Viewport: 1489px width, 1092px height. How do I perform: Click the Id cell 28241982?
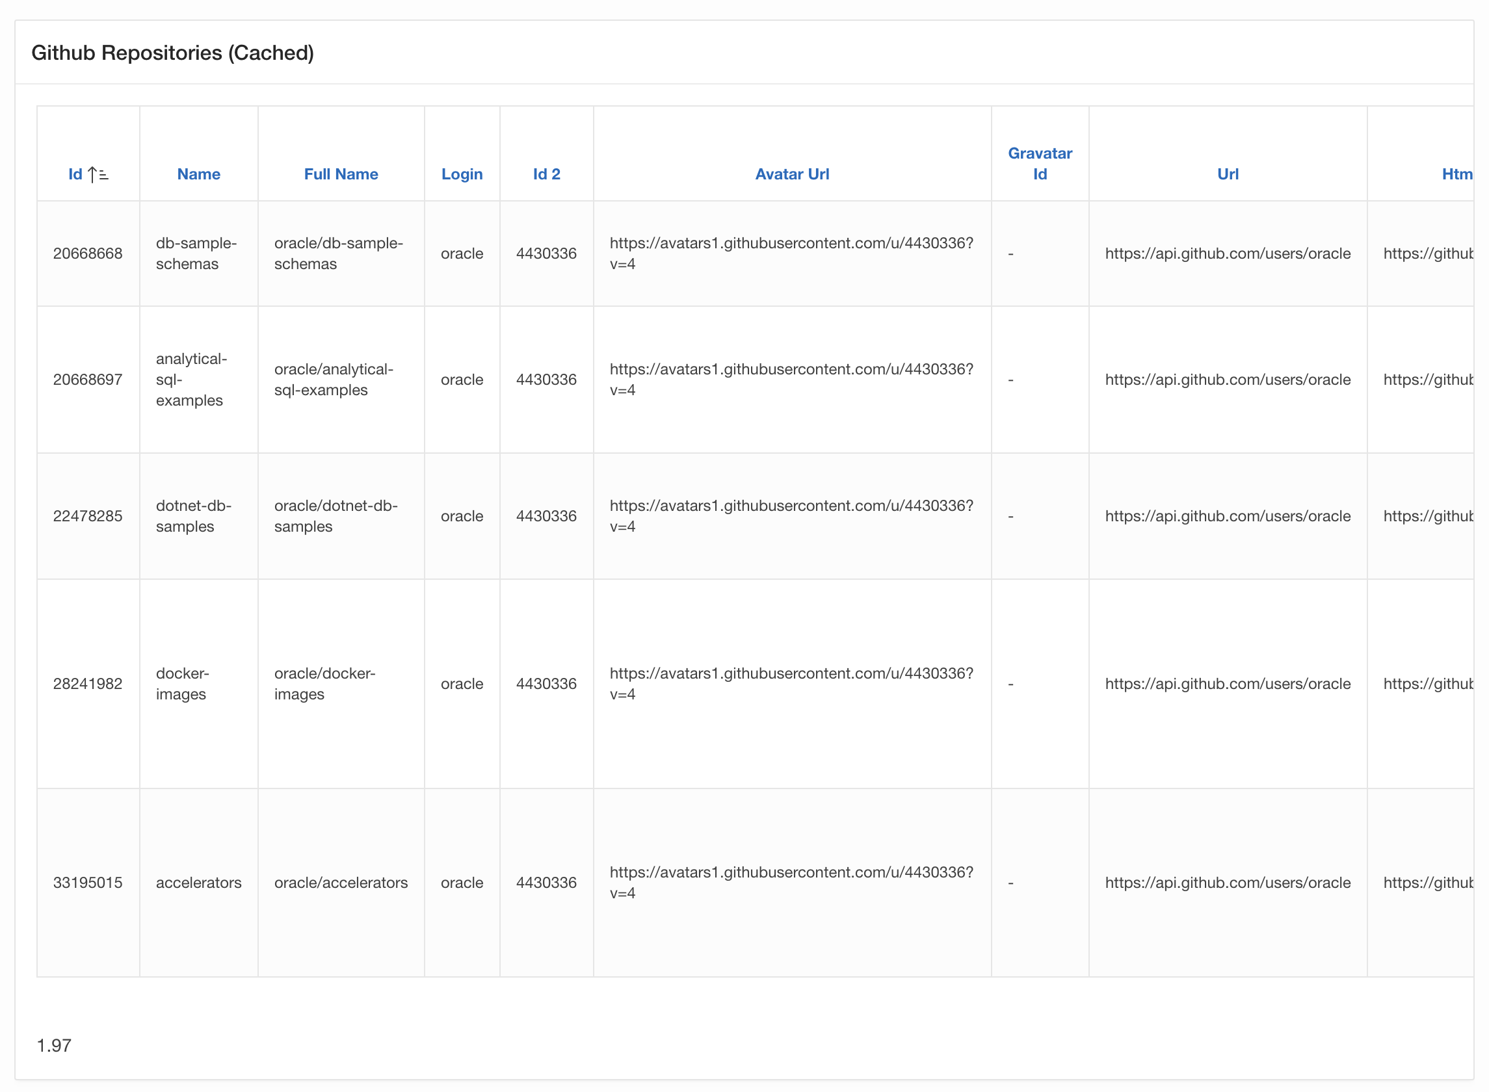coord(88,684)
